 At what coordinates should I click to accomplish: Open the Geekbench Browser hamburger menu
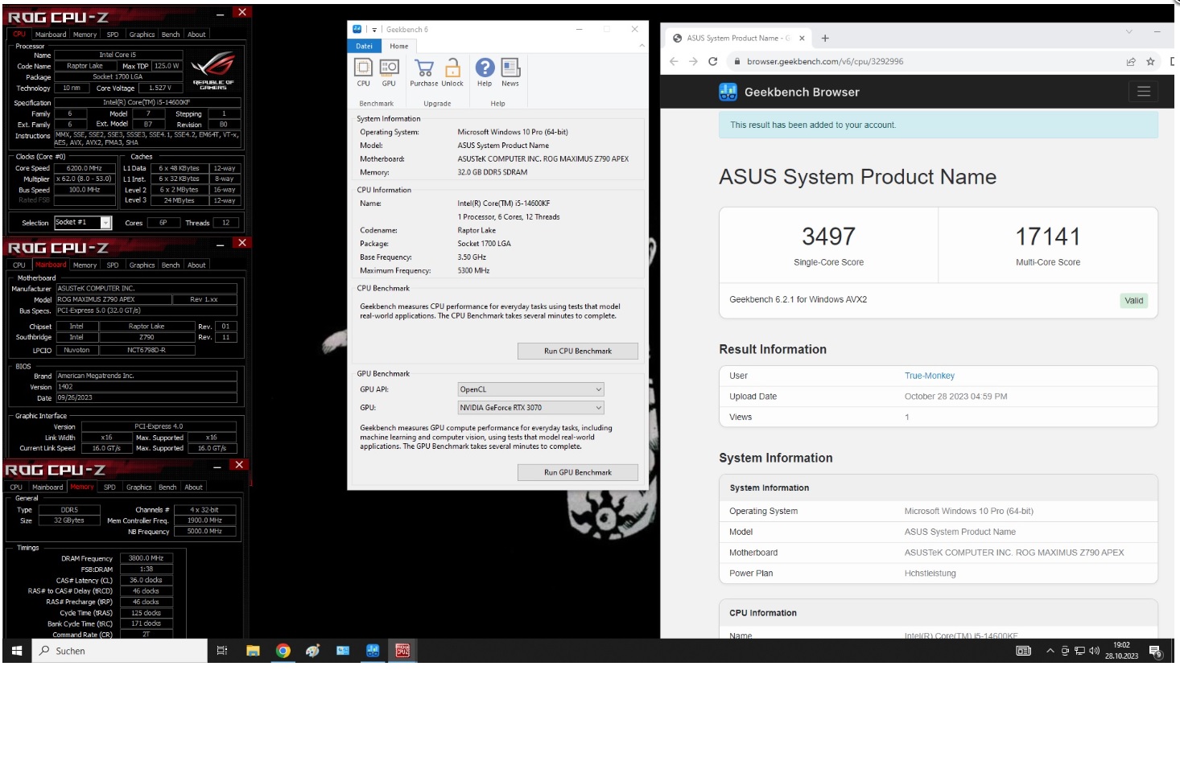[1143, 92]
